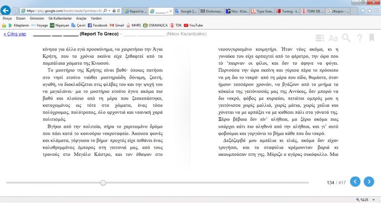Open the TDK bookmark
Screen dimensions: 381x203
(176, 25)
